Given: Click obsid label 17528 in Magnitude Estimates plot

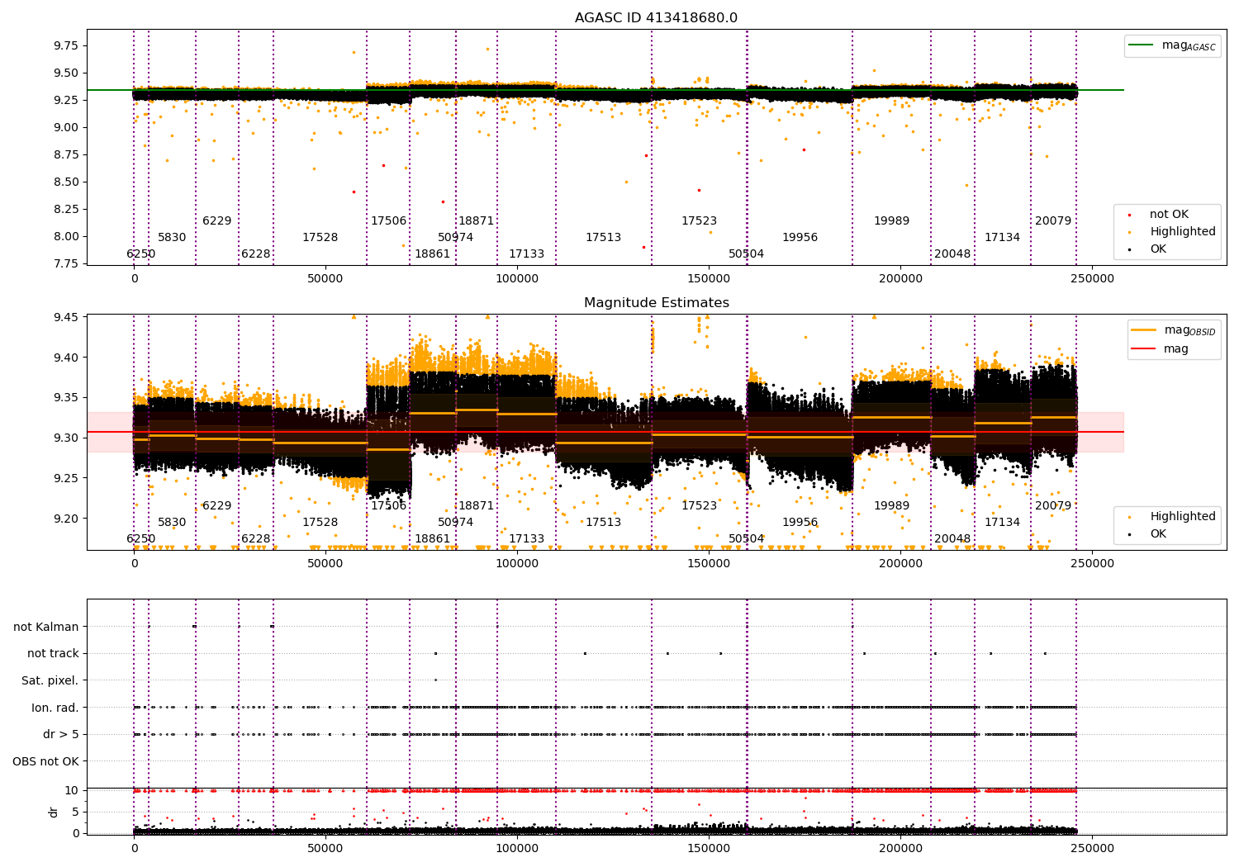Looking at the screenshot, I should [x=320, y=522].
